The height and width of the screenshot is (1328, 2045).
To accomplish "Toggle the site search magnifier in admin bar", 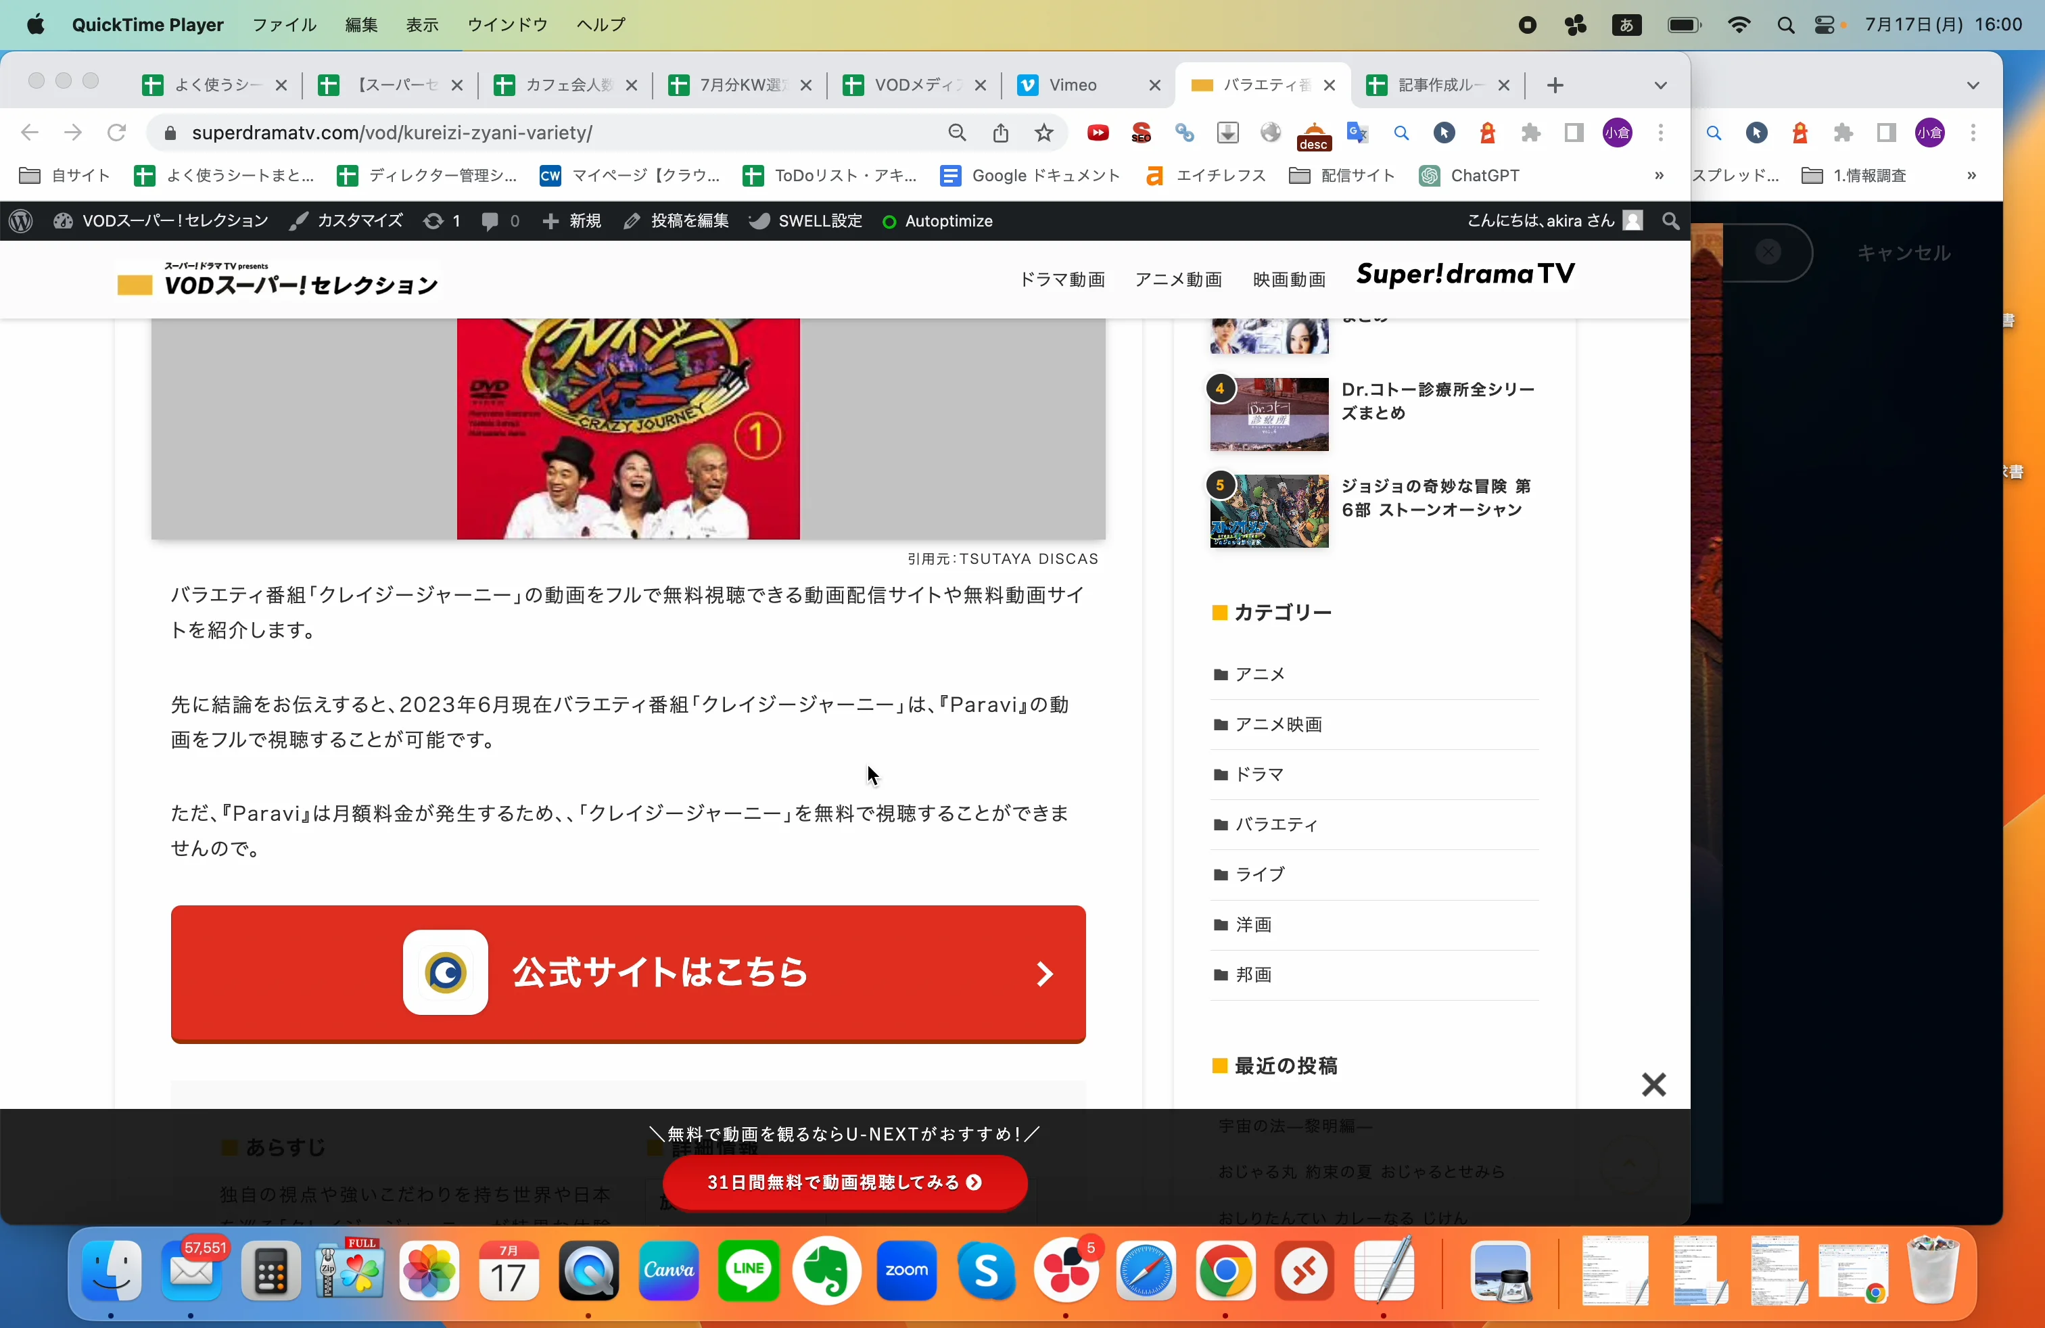I will click(x=1670, y=220).
